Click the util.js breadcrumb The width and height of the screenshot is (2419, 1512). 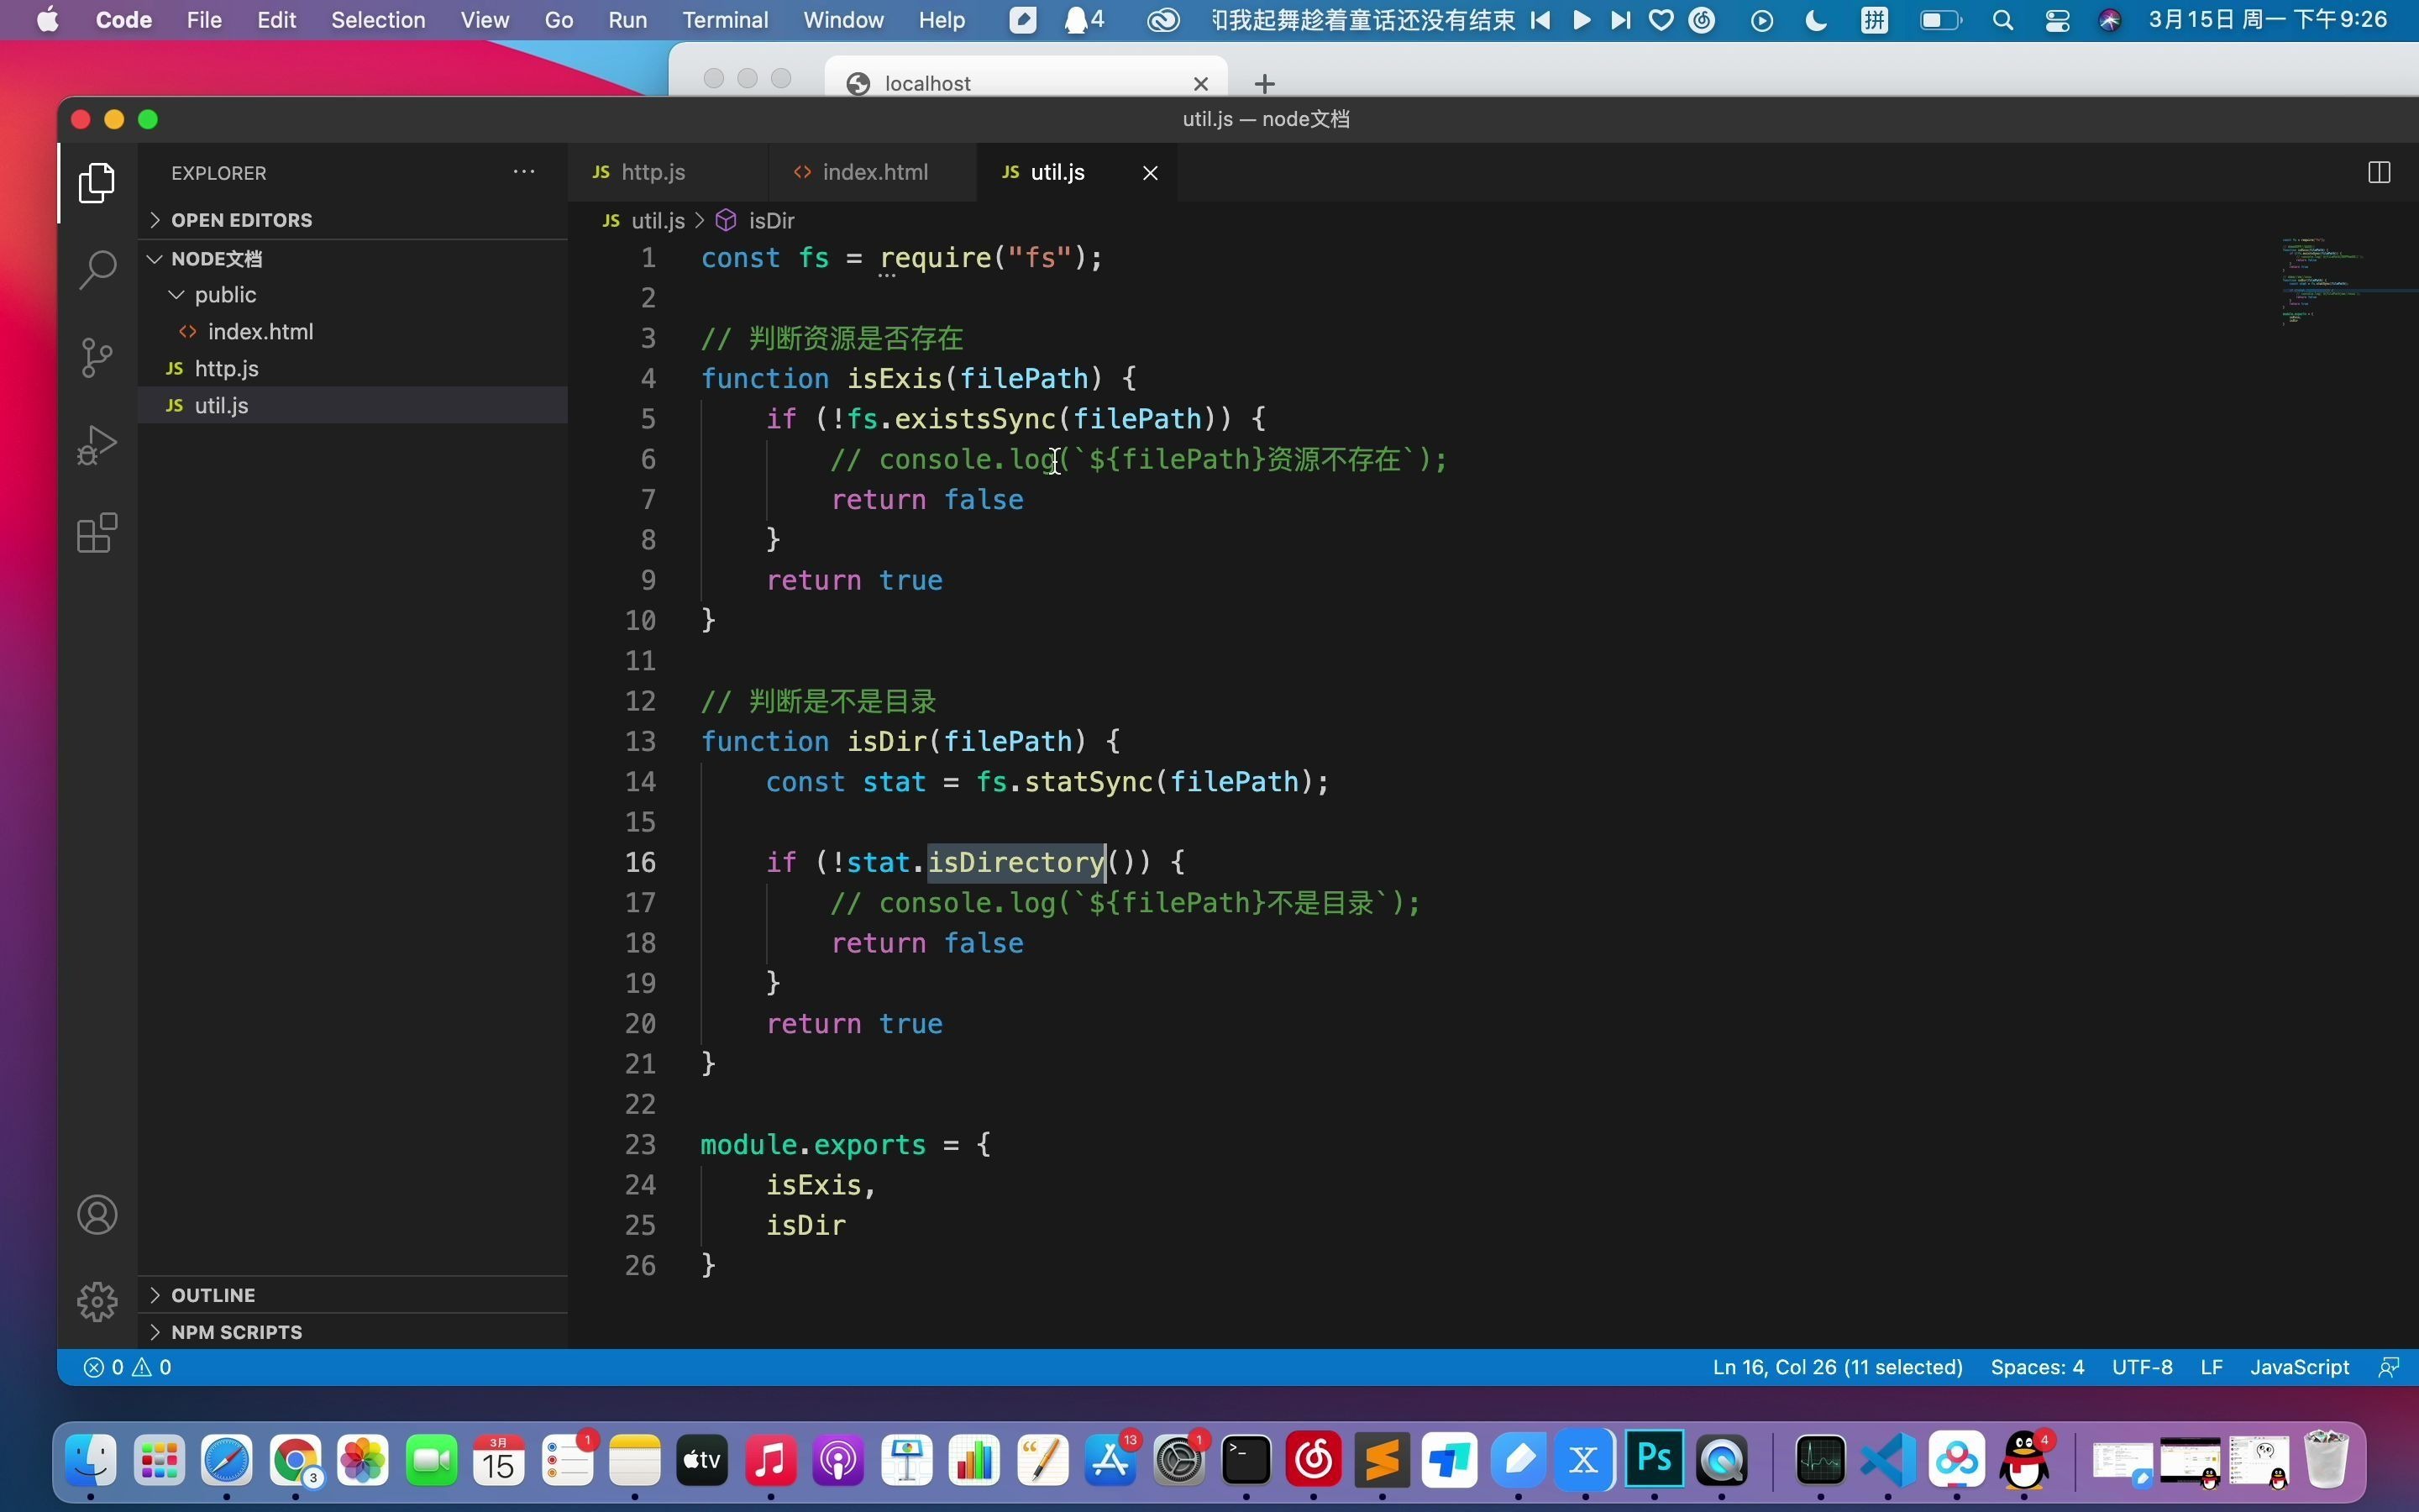(x=645, y=220)
